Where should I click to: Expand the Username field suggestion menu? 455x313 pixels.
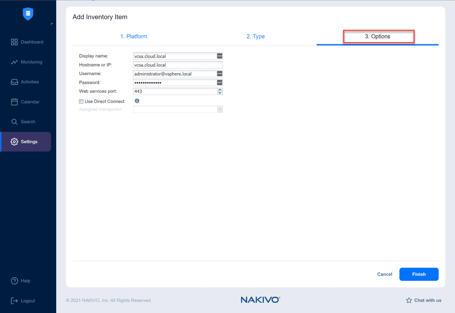coord(219,74)
